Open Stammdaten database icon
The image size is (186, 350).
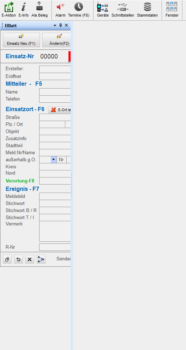pos(148,7)
